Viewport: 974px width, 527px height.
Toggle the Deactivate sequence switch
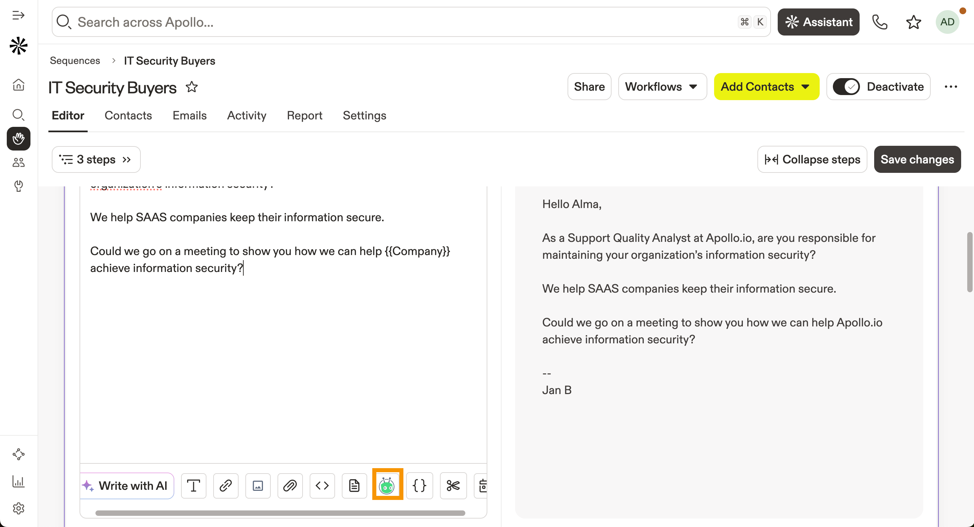point(846,87)
